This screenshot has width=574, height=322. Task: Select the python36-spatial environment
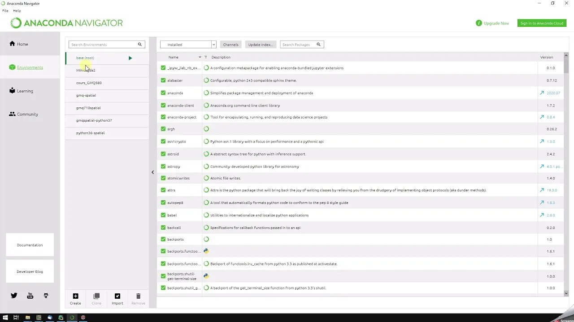[107, 133]
